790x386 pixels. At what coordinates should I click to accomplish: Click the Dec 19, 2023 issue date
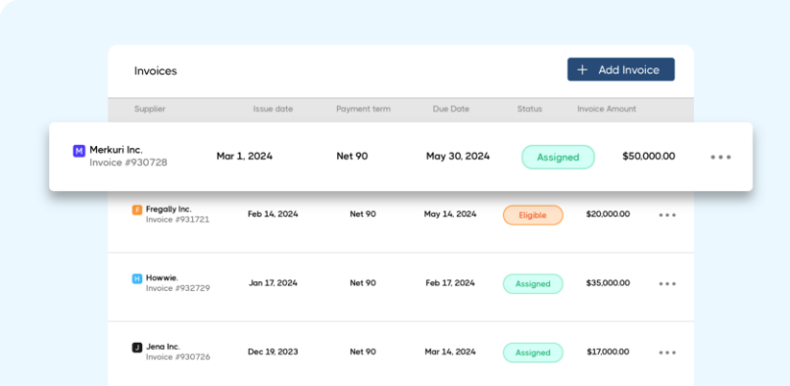tap(273, 352)
